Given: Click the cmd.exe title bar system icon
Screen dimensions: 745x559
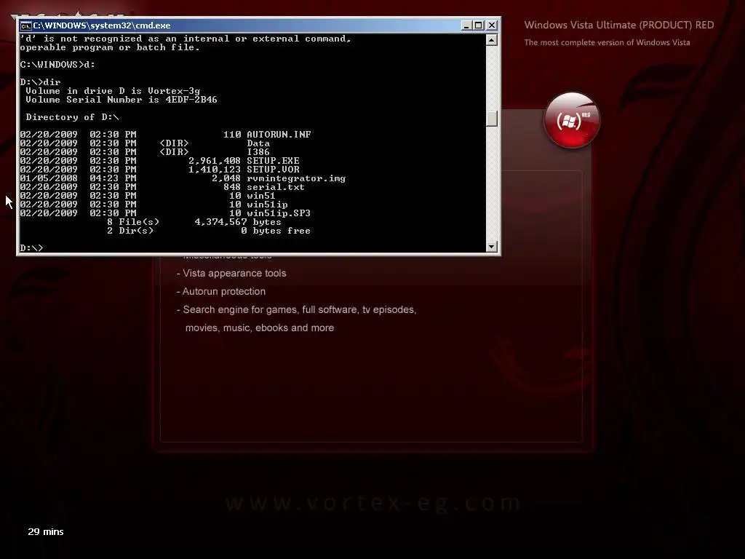Looking at the screenshot, I should tap(25, 25).
